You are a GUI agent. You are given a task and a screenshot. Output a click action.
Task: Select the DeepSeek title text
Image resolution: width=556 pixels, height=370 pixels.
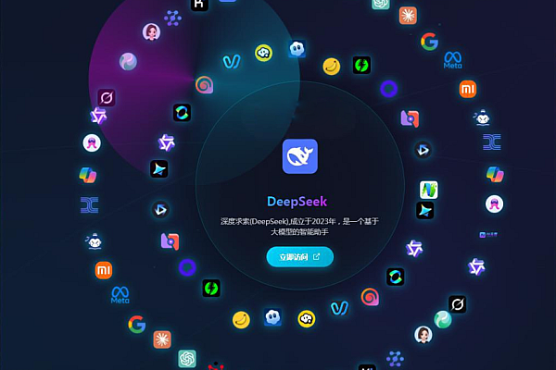click(x=297, y=202)
